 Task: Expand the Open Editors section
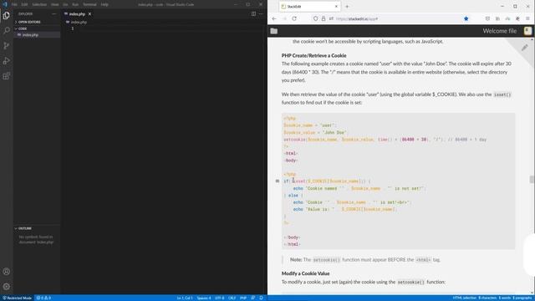click(28, 22)
